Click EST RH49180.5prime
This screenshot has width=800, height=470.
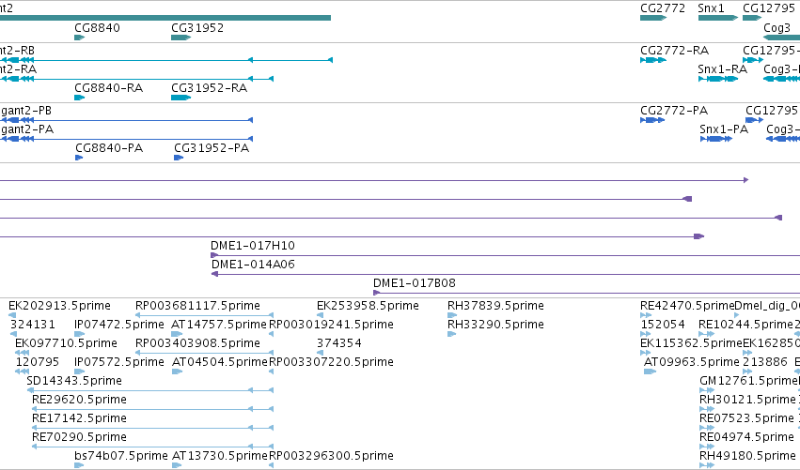(747, 456)
